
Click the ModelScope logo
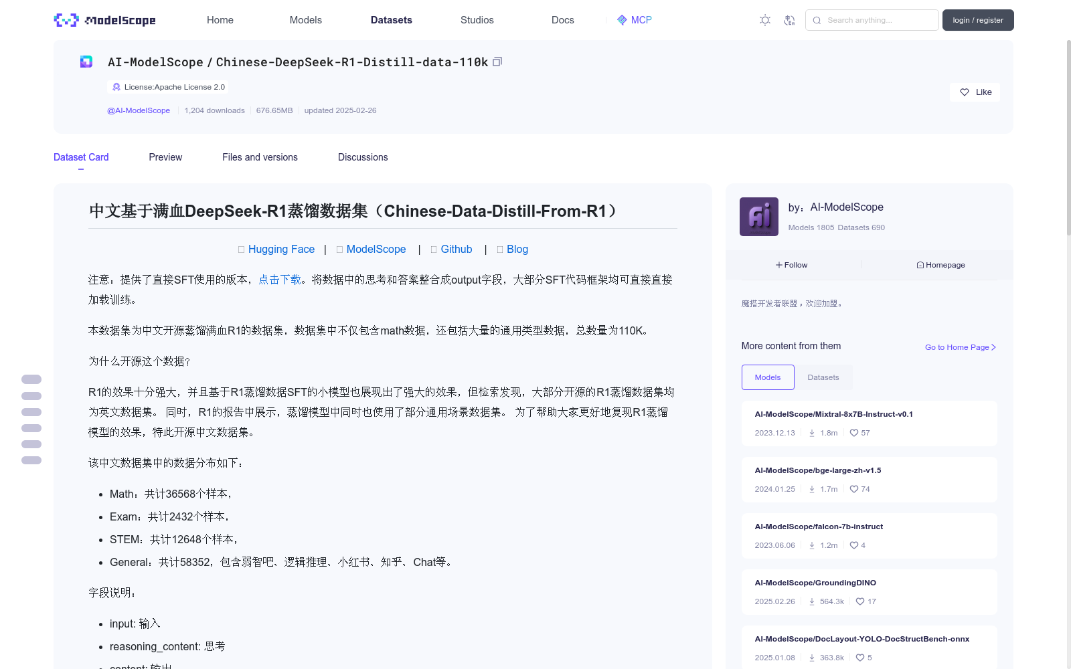104,20
